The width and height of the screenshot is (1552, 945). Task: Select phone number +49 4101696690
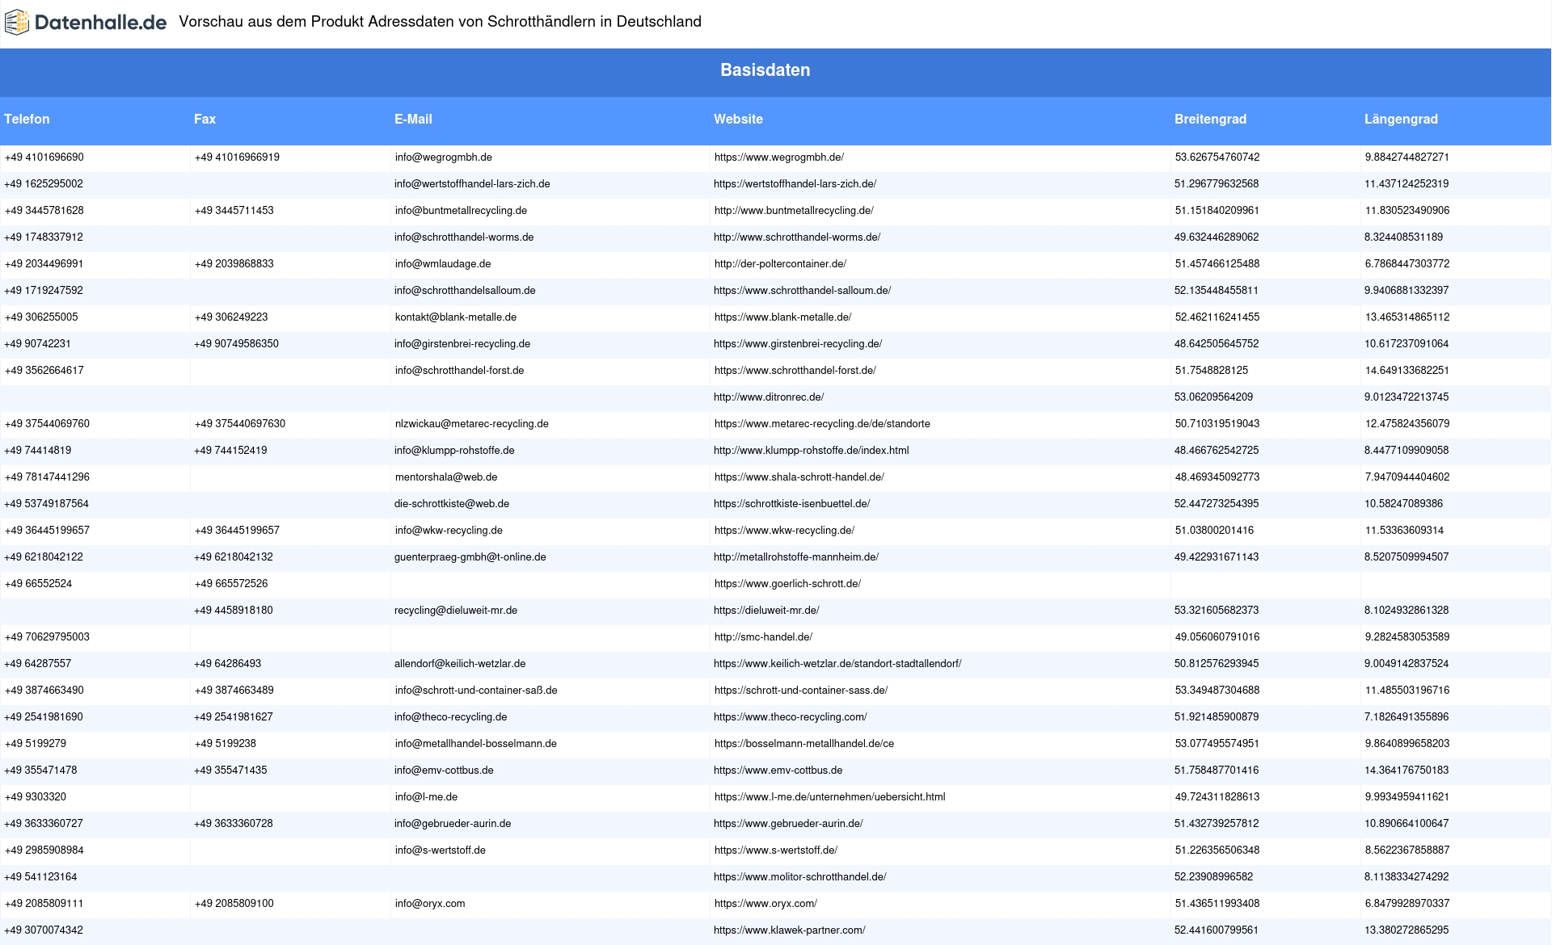coord(44,157)
